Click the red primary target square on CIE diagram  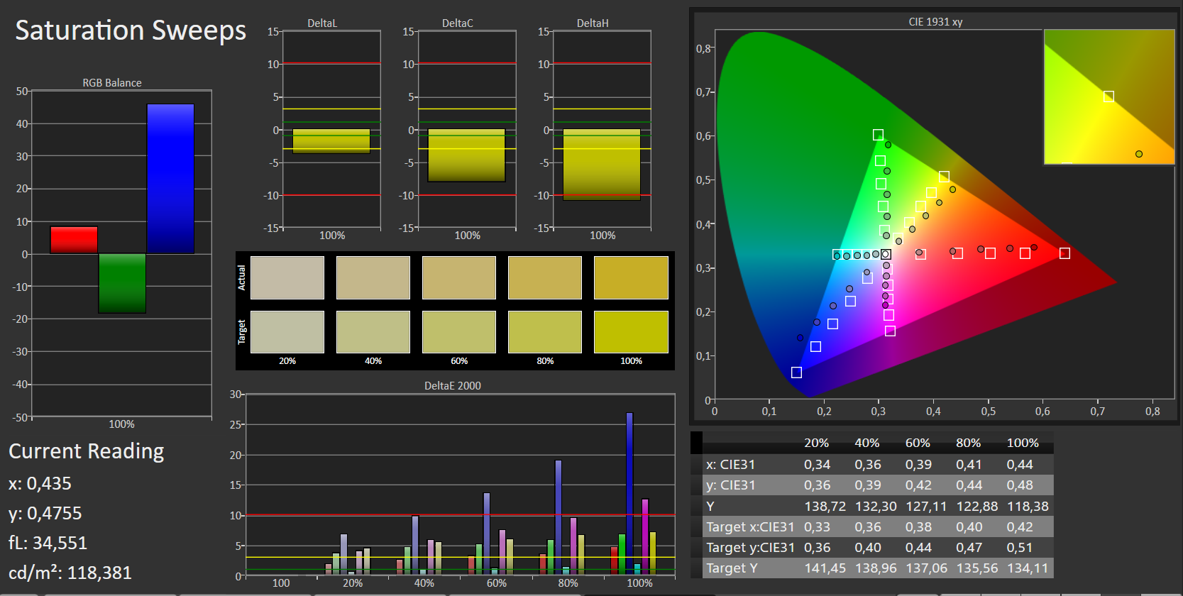click(x=1064, y=253)
